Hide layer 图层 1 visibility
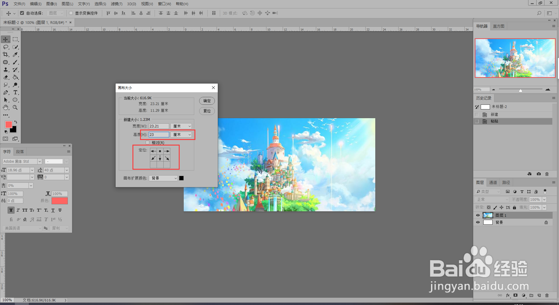Screen dimensions: 559x305 click(478, 215)
